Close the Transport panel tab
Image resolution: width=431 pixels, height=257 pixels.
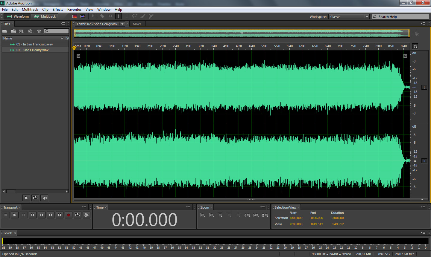[x=20, y=207]
